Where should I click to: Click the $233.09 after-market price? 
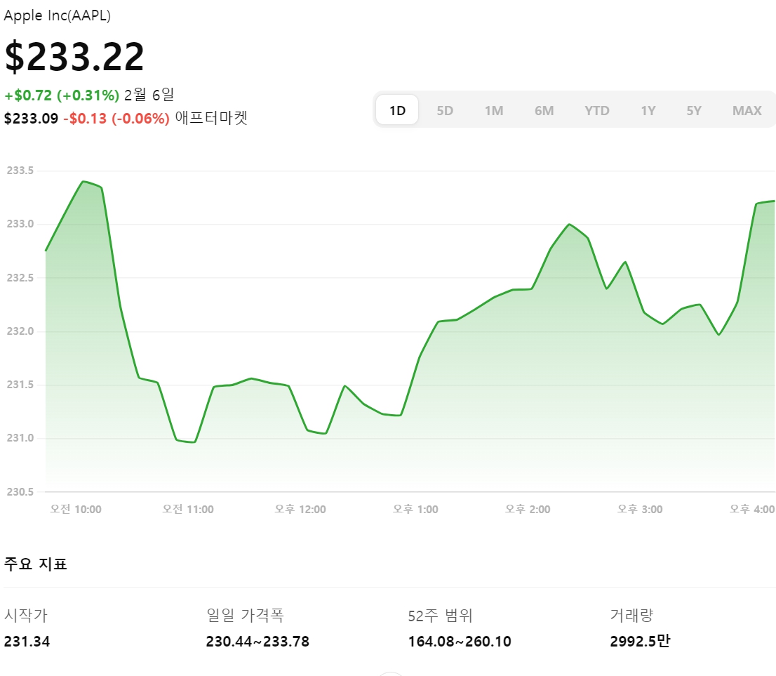pyautogui.click(x=31, y=119)
